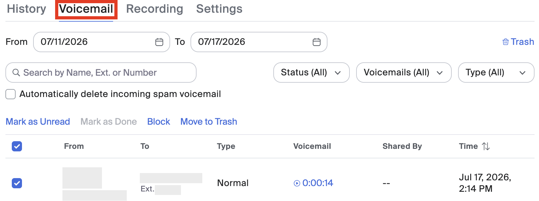Expand the Status (All) dropdown
The height and width of the screenshot is (201, 539).
[x=312, y=73]
